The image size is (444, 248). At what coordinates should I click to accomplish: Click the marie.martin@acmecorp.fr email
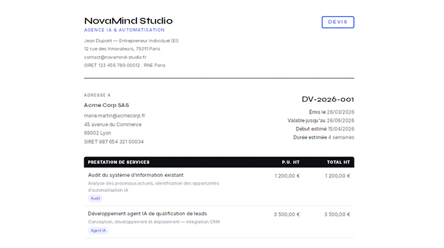[x=115, y=116]
